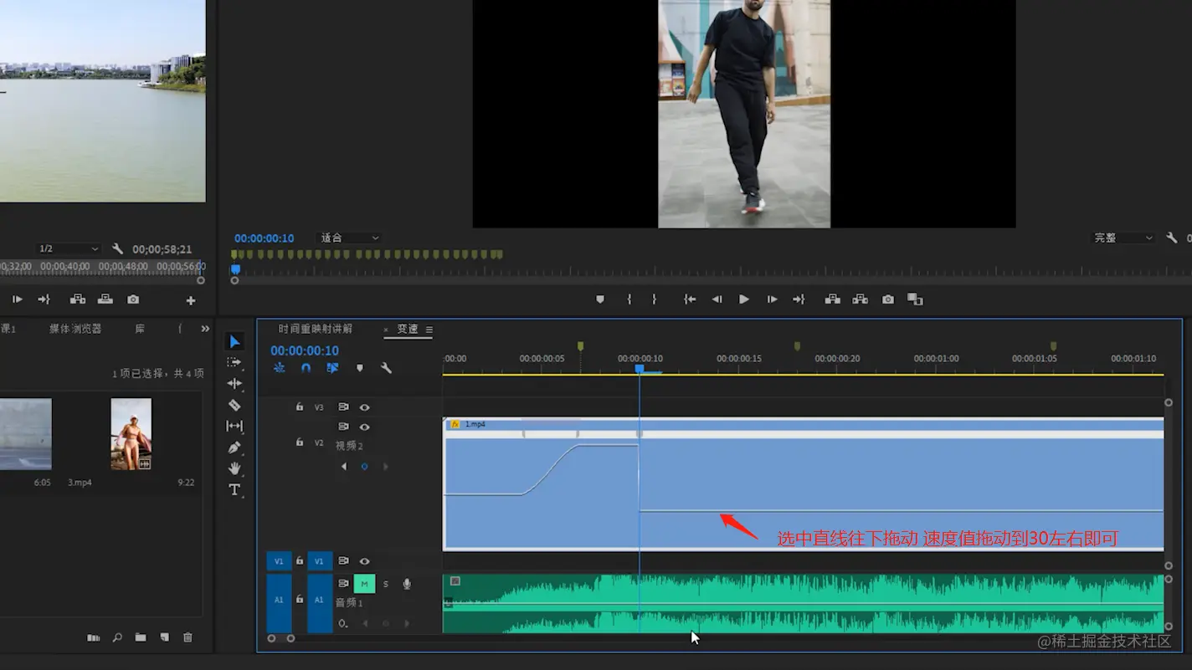Image resolution: width=1192 pixels, height=670 pixels.
Task: Toggle A1 sync lock
Action: tap(343, 584)
